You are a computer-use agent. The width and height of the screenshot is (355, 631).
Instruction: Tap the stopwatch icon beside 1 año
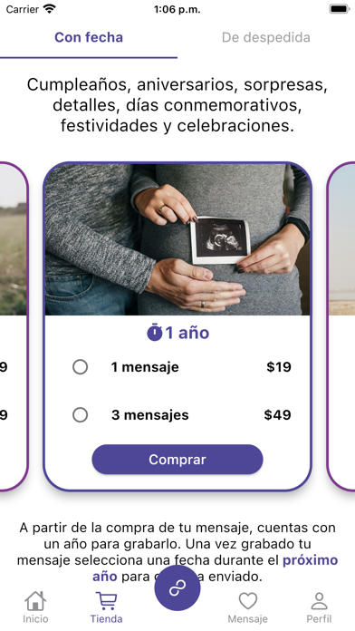click(x=154, y=333)
